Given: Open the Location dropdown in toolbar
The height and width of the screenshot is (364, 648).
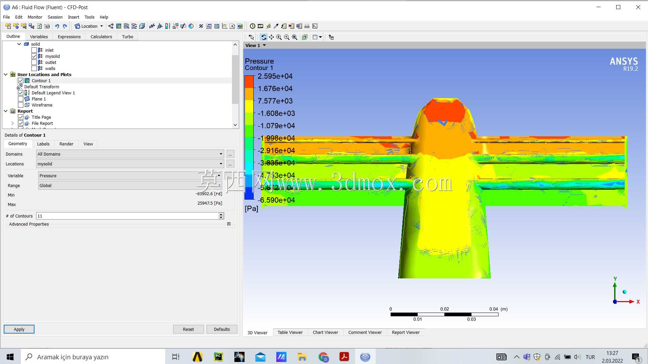Looking at the screenshot, I should pyautogui.click(x=89, y=26).
